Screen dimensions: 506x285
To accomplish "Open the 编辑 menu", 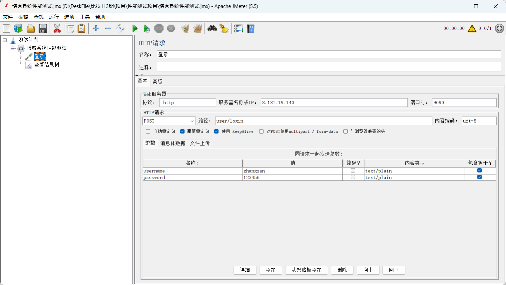I will pyautogui.click(x=23, y=17).
